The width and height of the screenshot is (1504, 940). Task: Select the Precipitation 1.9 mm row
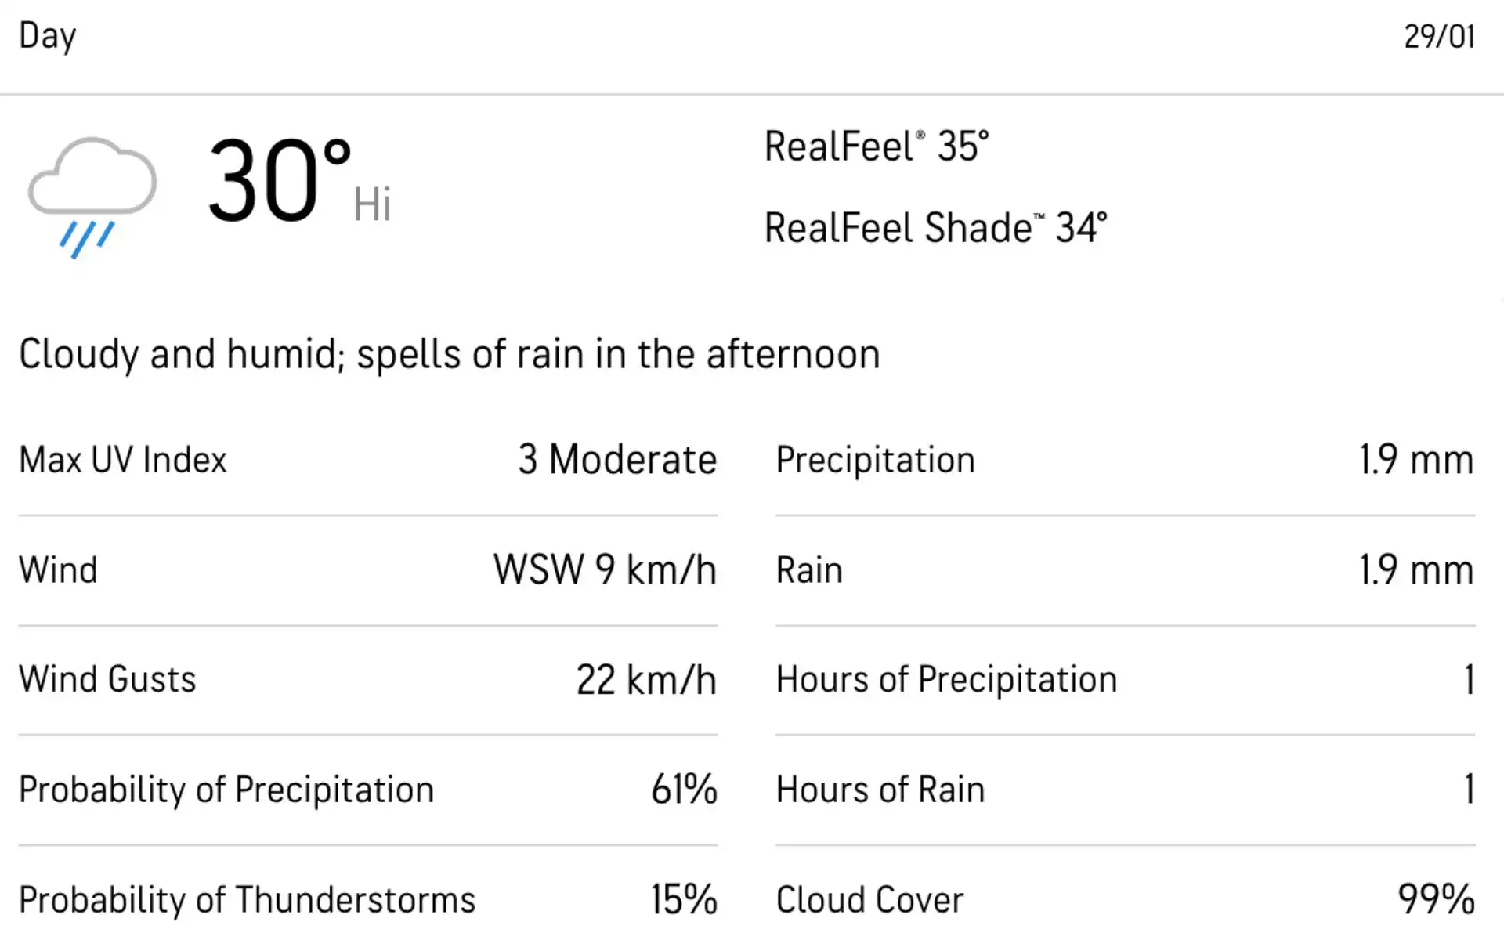pos(1126,460)
